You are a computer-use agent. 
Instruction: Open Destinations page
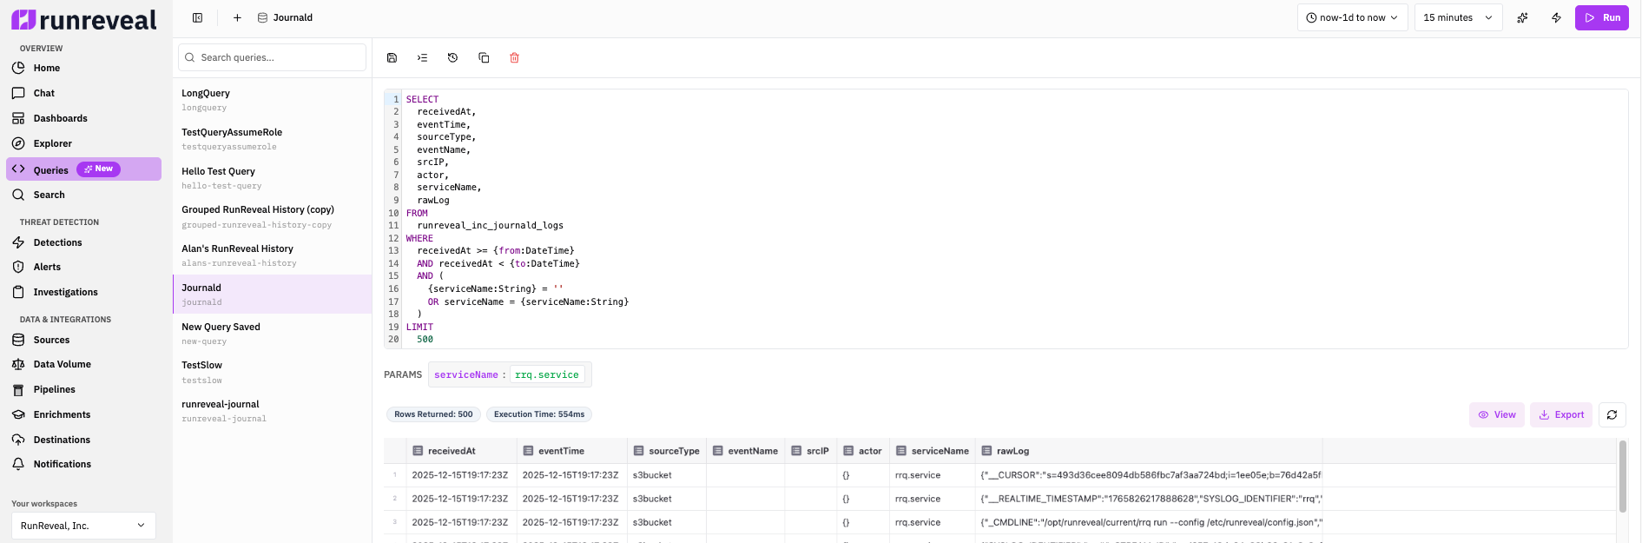click(83, 440)
